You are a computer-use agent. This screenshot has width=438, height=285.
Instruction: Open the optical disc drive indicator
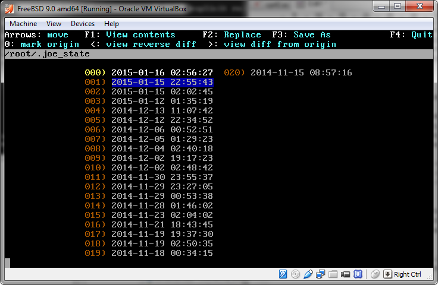pyautogui.click(x=296, y=274)
